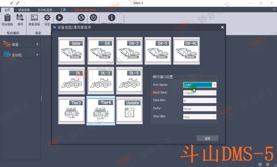Image resolution: width=277 pixels, height=167 pixels.
Task: Select the DX-3 excavator model
Action: point(129,51)
